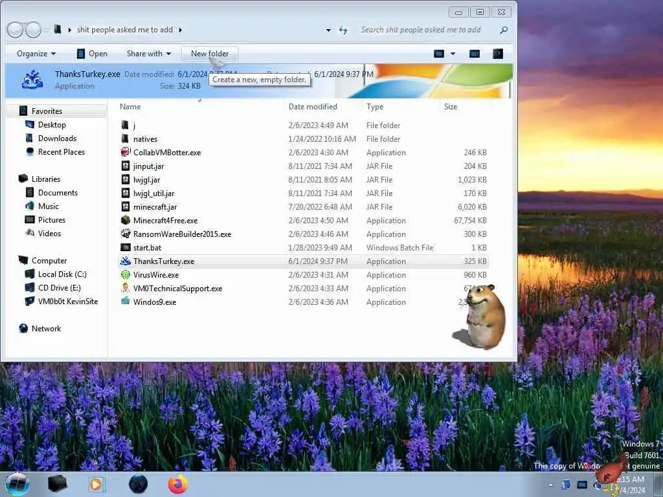The height and width of the screenshot is (497, 663).
Task: Select the lwjgl.jar file icon
Action: 125,179
